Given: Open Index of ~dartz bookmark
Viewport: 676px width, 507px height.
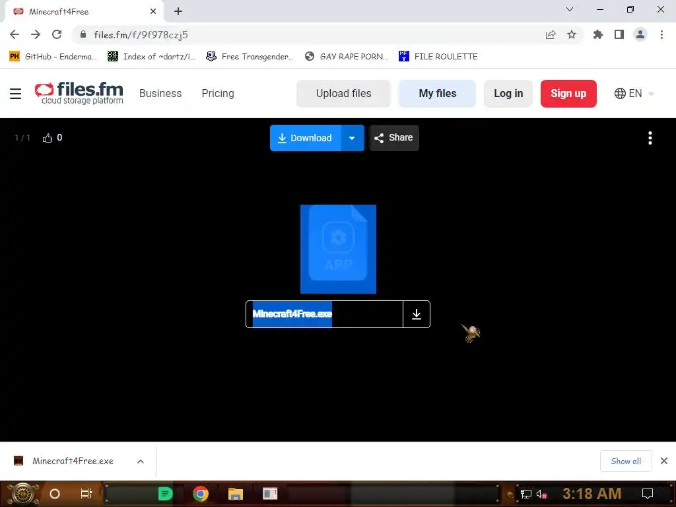Looking at the screenshot, I should click(151, 57).
